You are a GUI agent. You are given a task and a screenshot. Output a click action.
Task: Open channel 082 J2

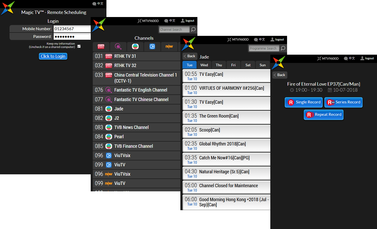pyautogui.click(x=137, y=118)
